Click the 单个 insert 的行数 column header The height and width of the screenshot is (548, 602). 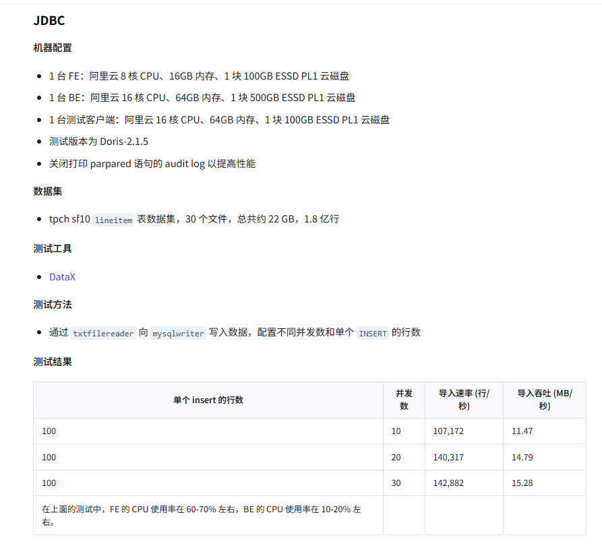208,400
